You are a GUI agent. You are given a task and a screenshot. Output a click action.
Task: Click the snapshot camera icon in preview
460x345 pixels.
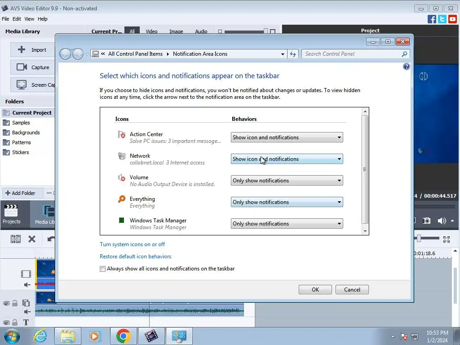[427, 221]
